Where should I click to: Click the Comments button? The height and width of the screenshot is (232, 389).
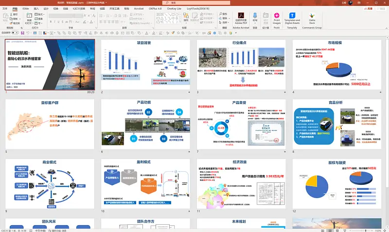coord(381,9)
